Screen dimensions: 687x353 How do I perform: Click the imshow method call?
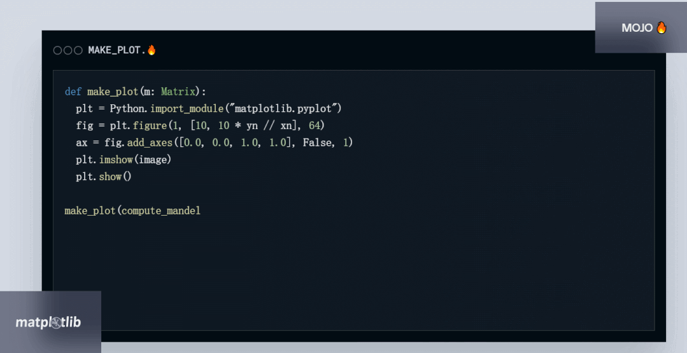(116, 160)
